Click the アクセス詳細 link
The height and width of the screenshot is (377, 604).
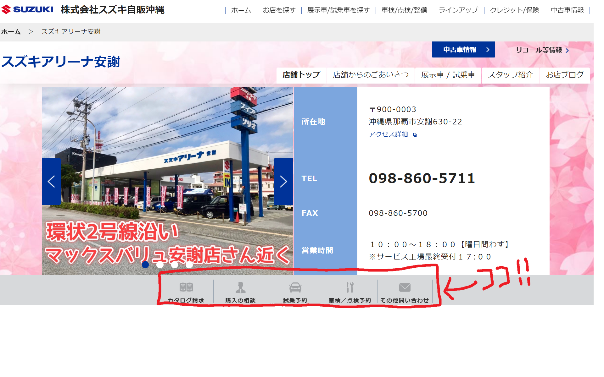388,134
